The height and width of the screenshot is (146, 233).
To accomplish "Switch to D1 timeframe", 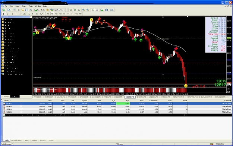I will [72, 14].
